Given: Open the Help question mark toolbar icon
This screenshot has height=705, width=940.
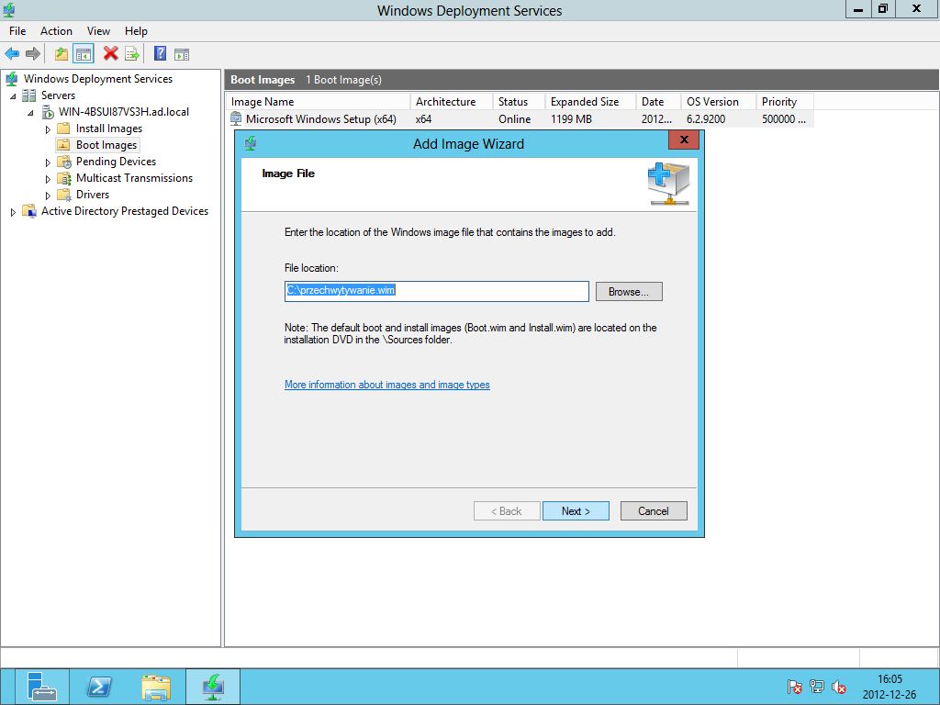Looking at the screenshot, I should [x=160, y=53].
